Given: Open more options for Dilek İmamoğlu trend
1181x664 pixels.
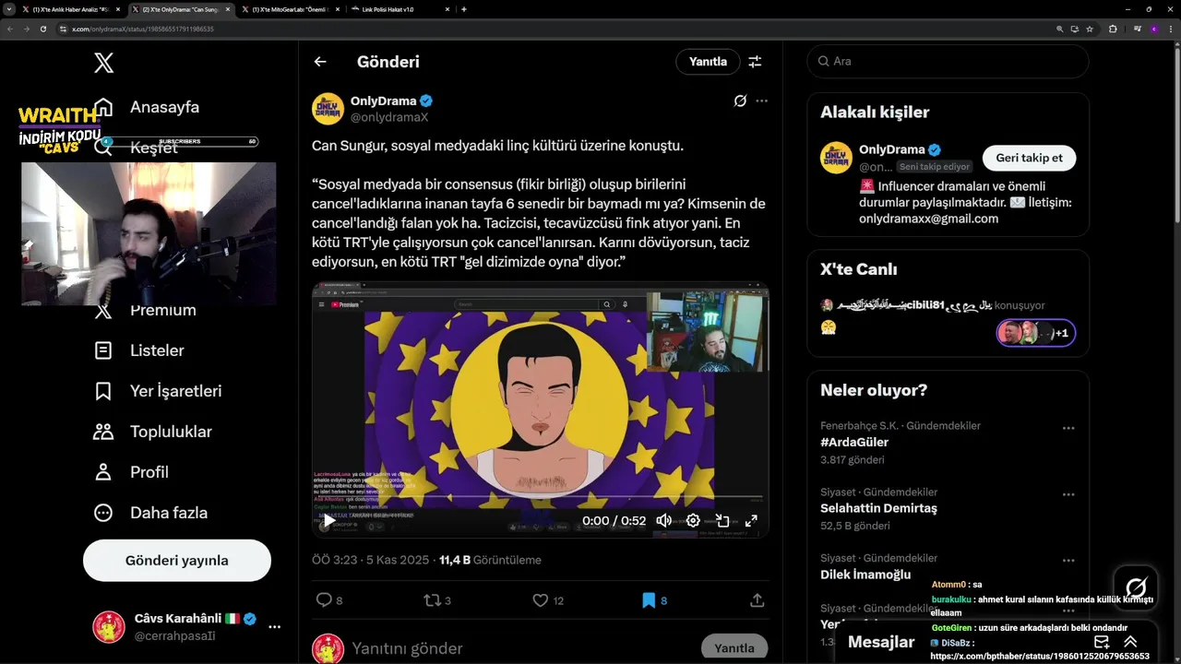Looking at the screenshot, I should pyautogui.click(x=1068, y=561).
